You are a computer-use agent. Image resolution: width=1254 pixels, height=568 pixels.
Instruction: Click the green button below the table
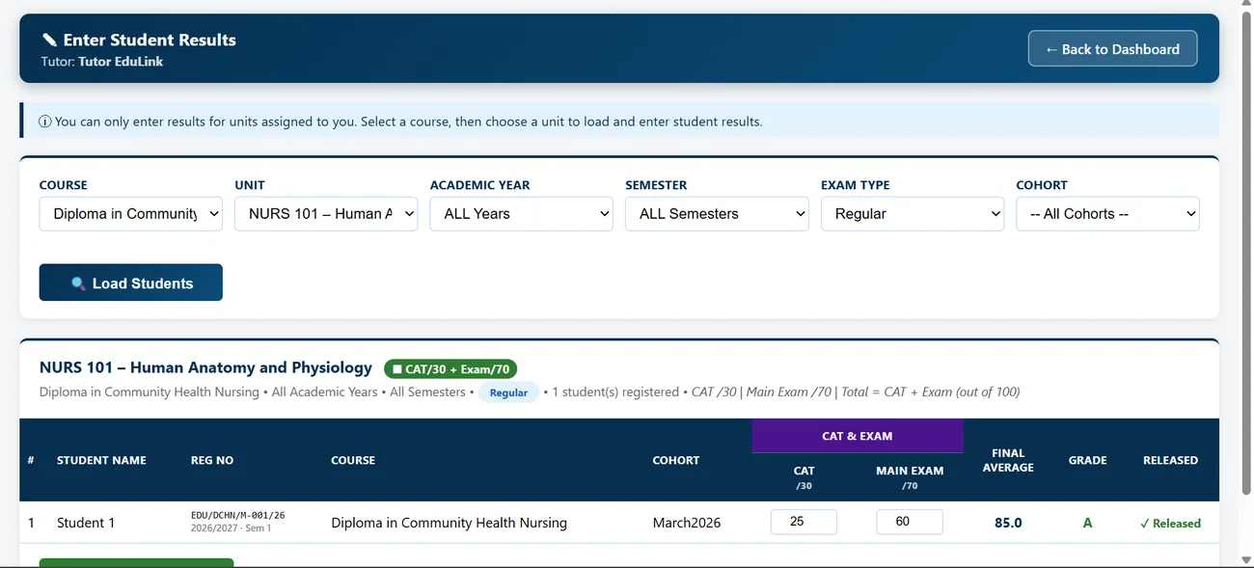click(136, 562)
